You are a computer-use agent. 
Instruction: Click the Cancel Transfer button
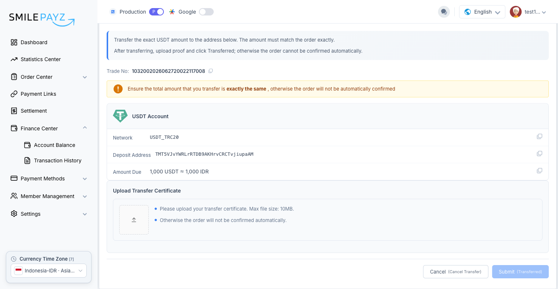(456, 272)
